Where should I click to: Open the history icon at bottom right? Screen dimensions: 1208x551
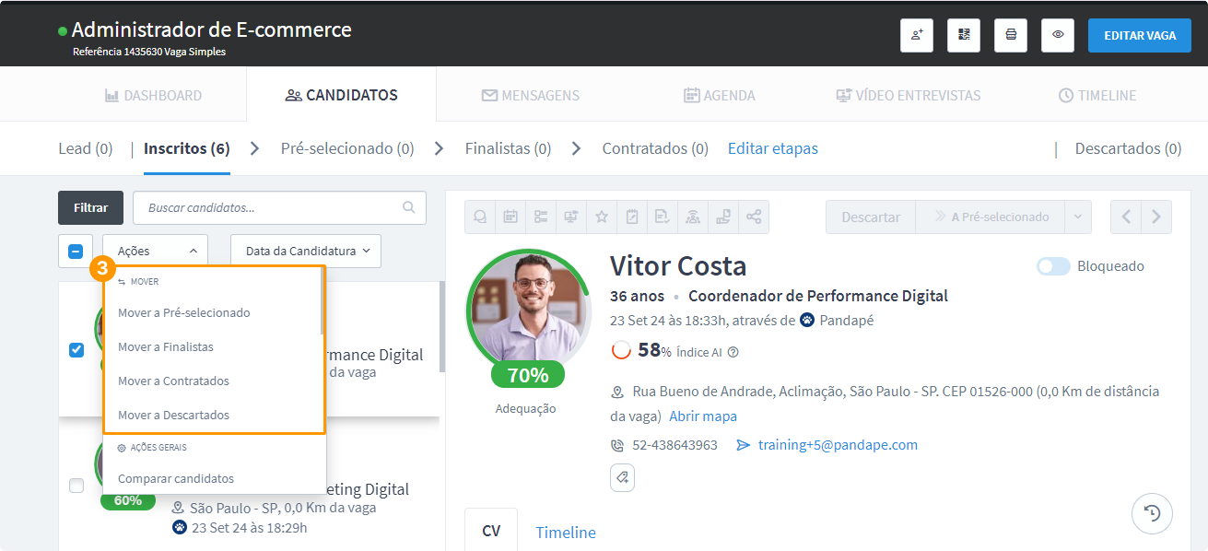coord(1151,514)
